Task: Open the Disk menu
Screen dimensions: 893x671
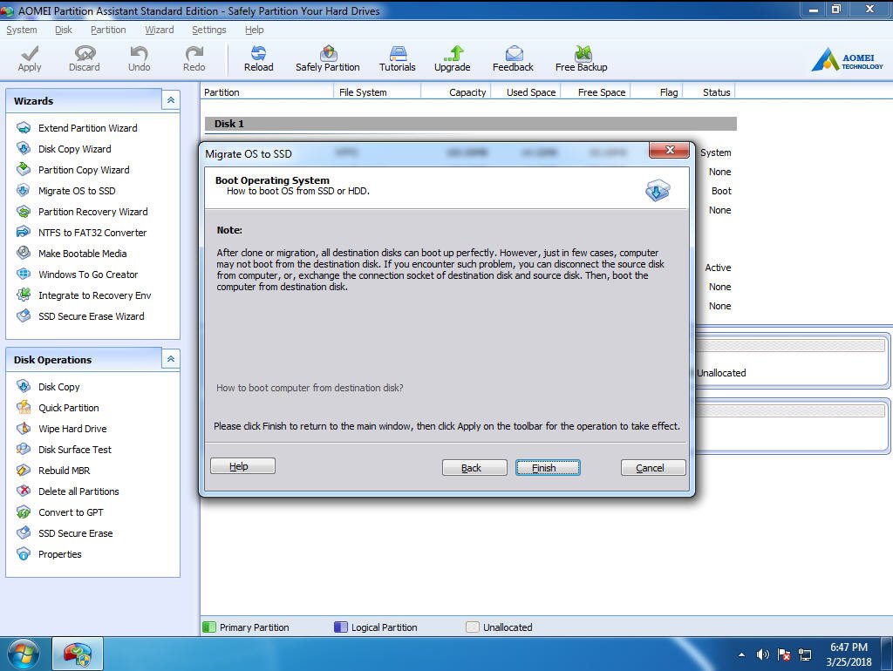Action: pos(64,30)
